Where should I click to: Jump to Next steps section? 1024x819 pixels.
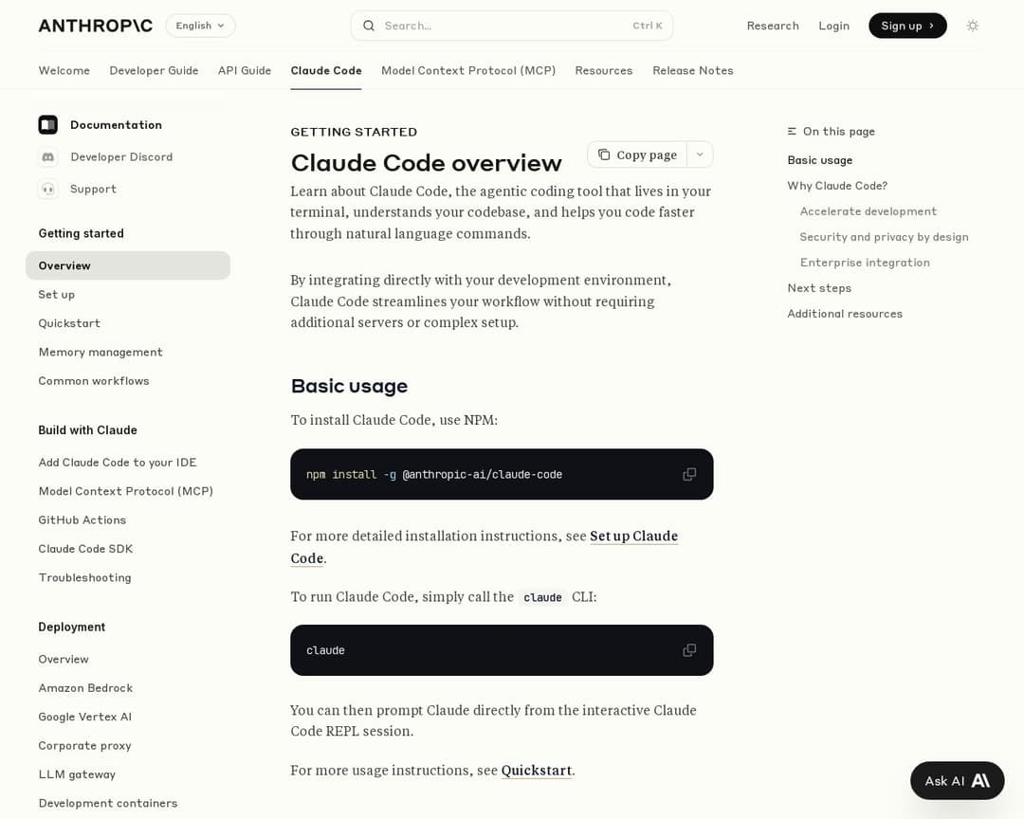click(819, 287)
